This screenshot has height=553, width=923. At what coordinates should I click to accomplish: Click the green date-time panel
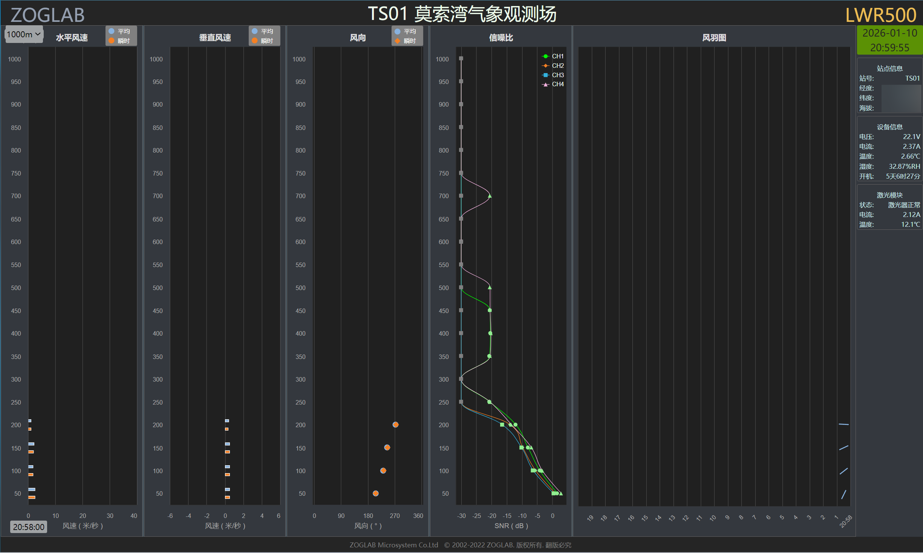coord(889,40)
